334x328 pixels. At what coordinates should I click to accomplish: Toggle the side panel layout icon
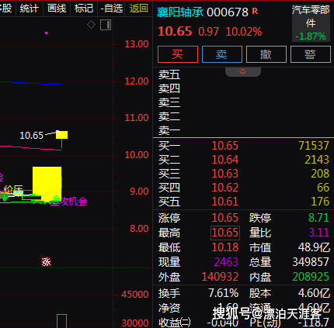click(106, 25)
